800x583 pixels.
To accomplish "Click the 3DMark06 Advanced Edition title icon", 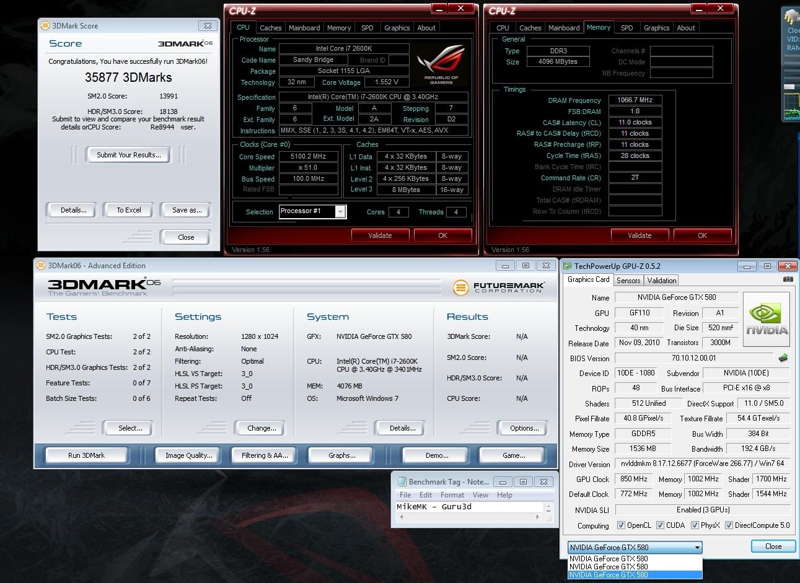I will tap(42, 265).
